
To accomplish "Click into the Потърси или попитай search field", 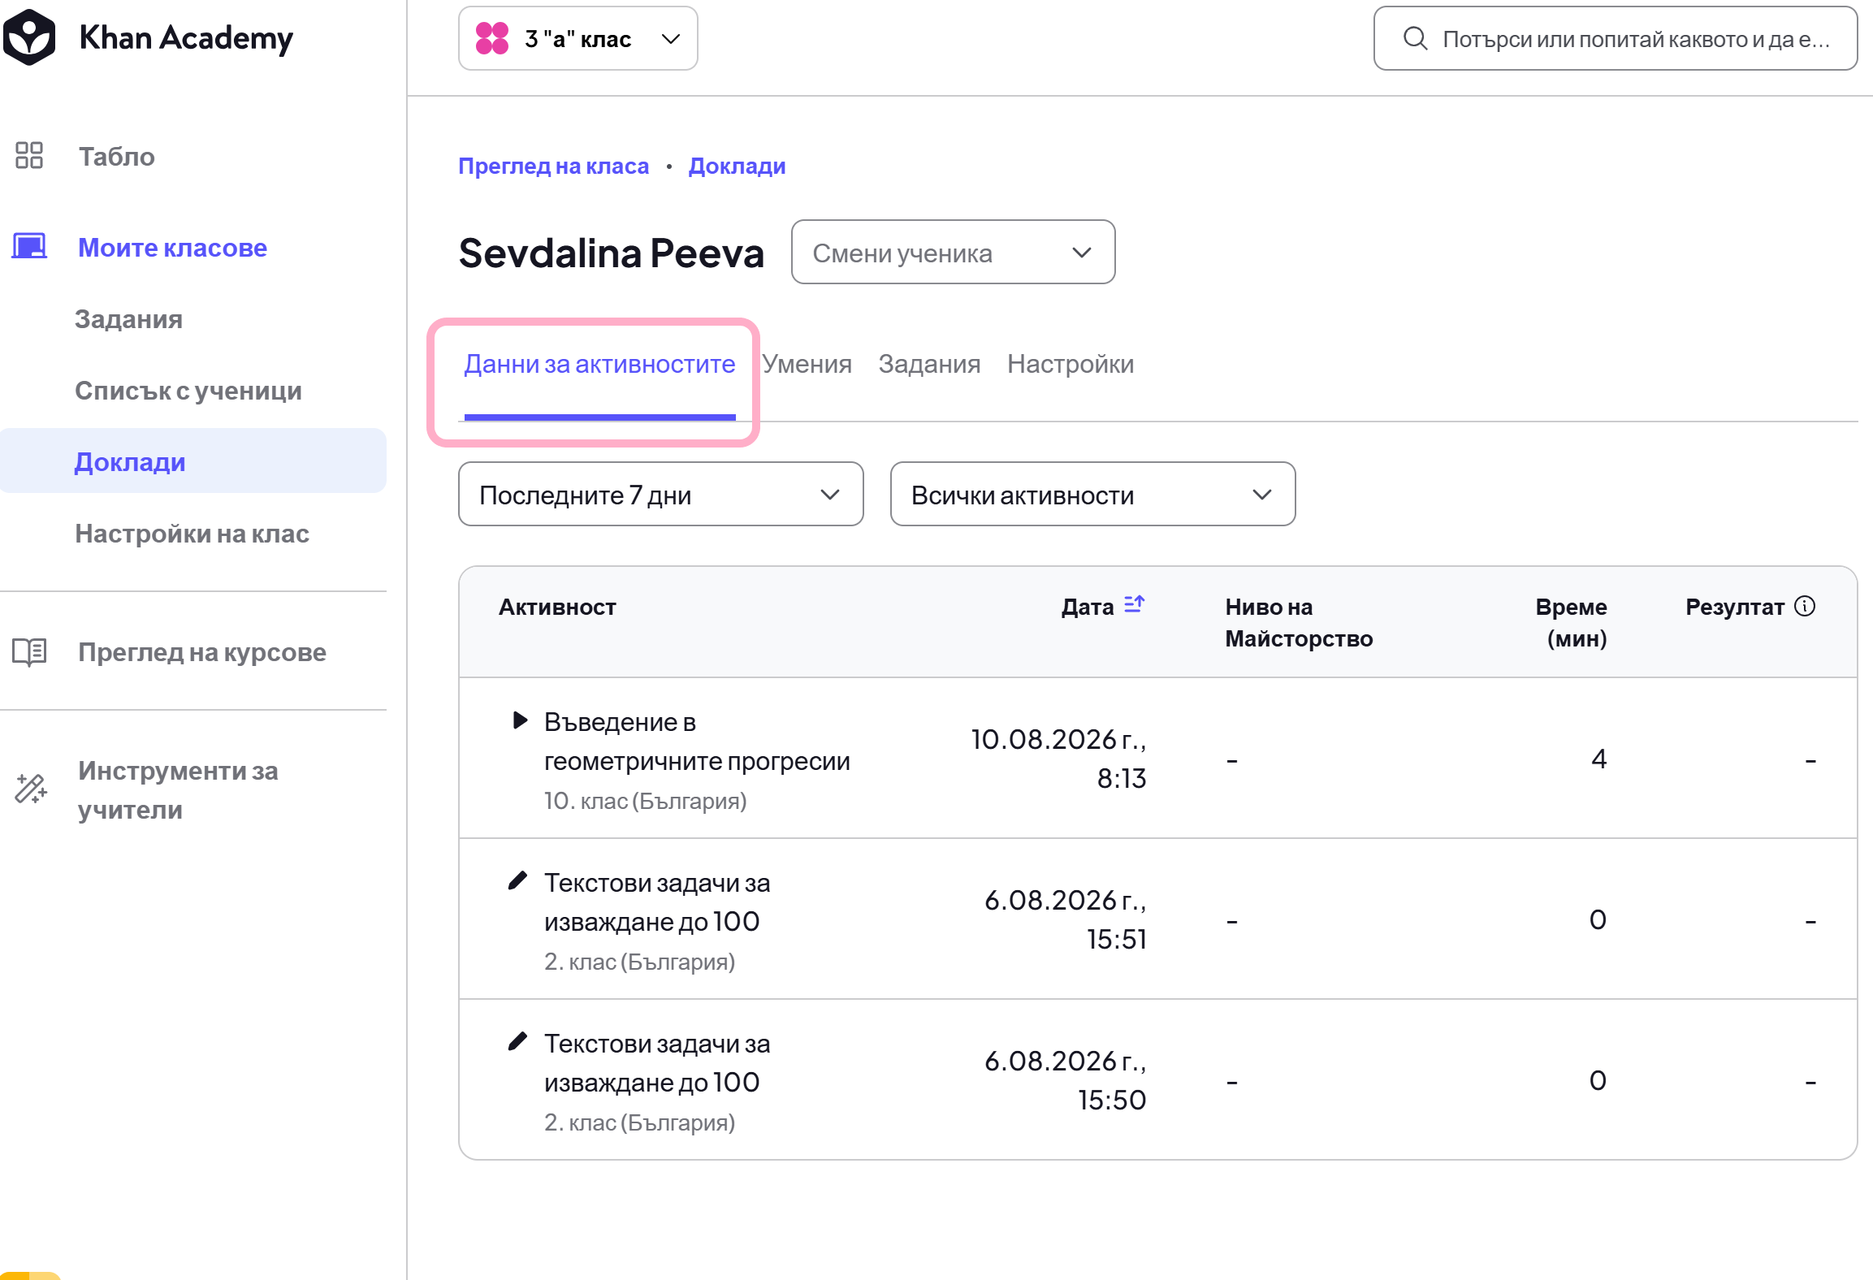I will (x=1615, y=38).
